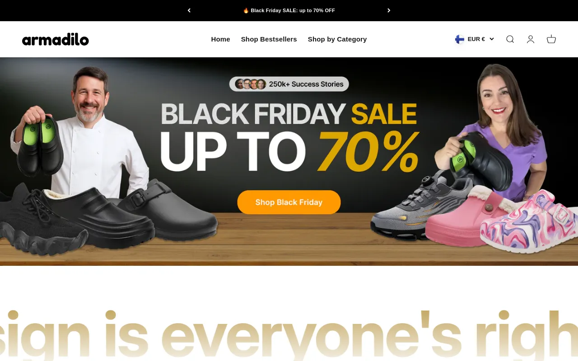Viewport: 578px width, 361px height.
Task: Click the 250k+ Success Stories badge
Action: pos(289,84)
